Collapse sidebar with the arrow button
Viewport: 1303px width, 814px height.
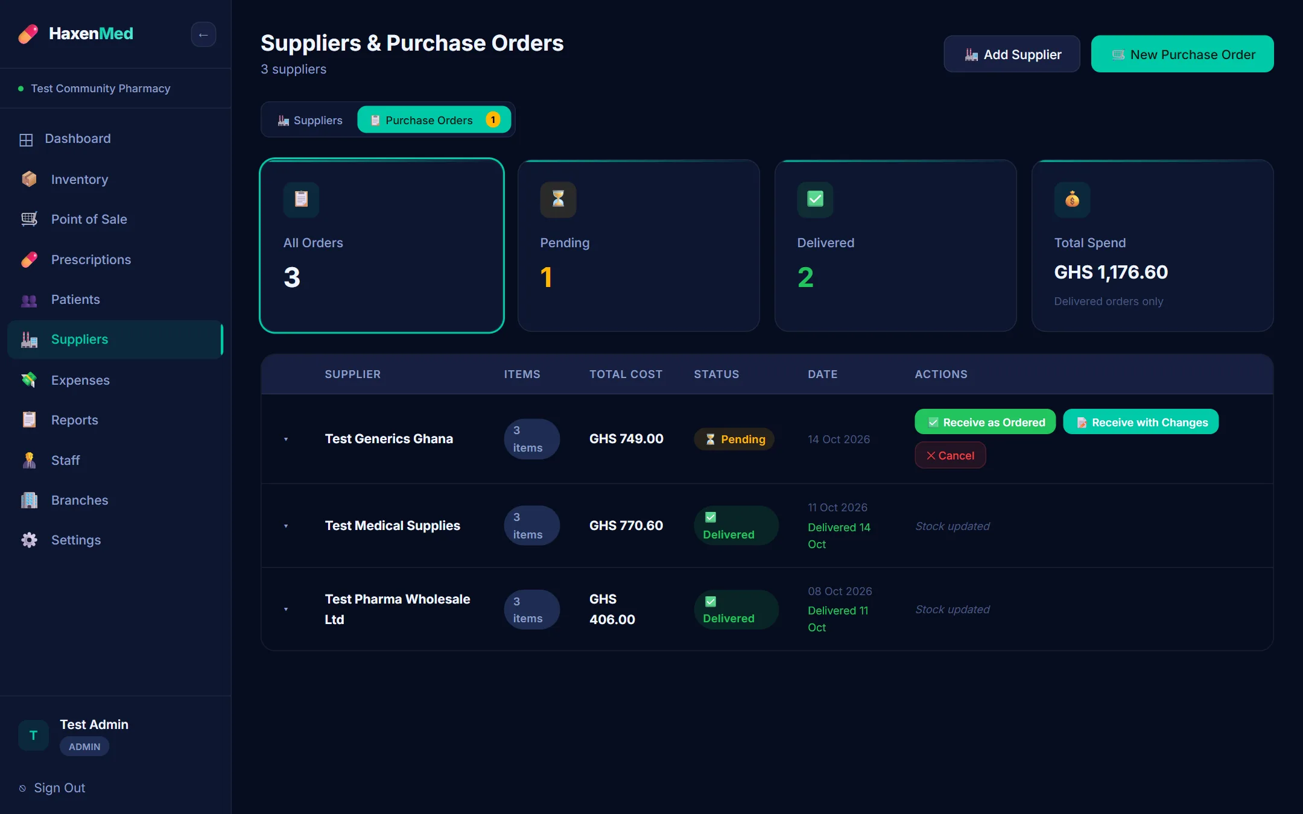[203, 34]
